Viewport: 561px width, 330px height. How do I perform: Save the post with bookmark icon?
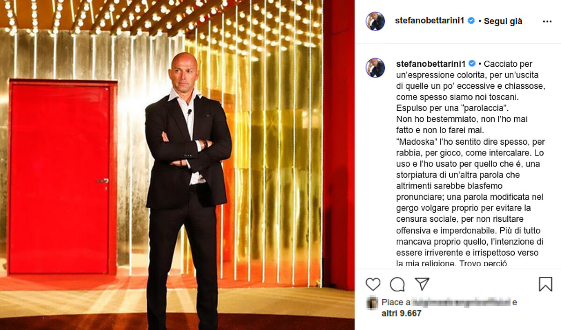point(546,284)
